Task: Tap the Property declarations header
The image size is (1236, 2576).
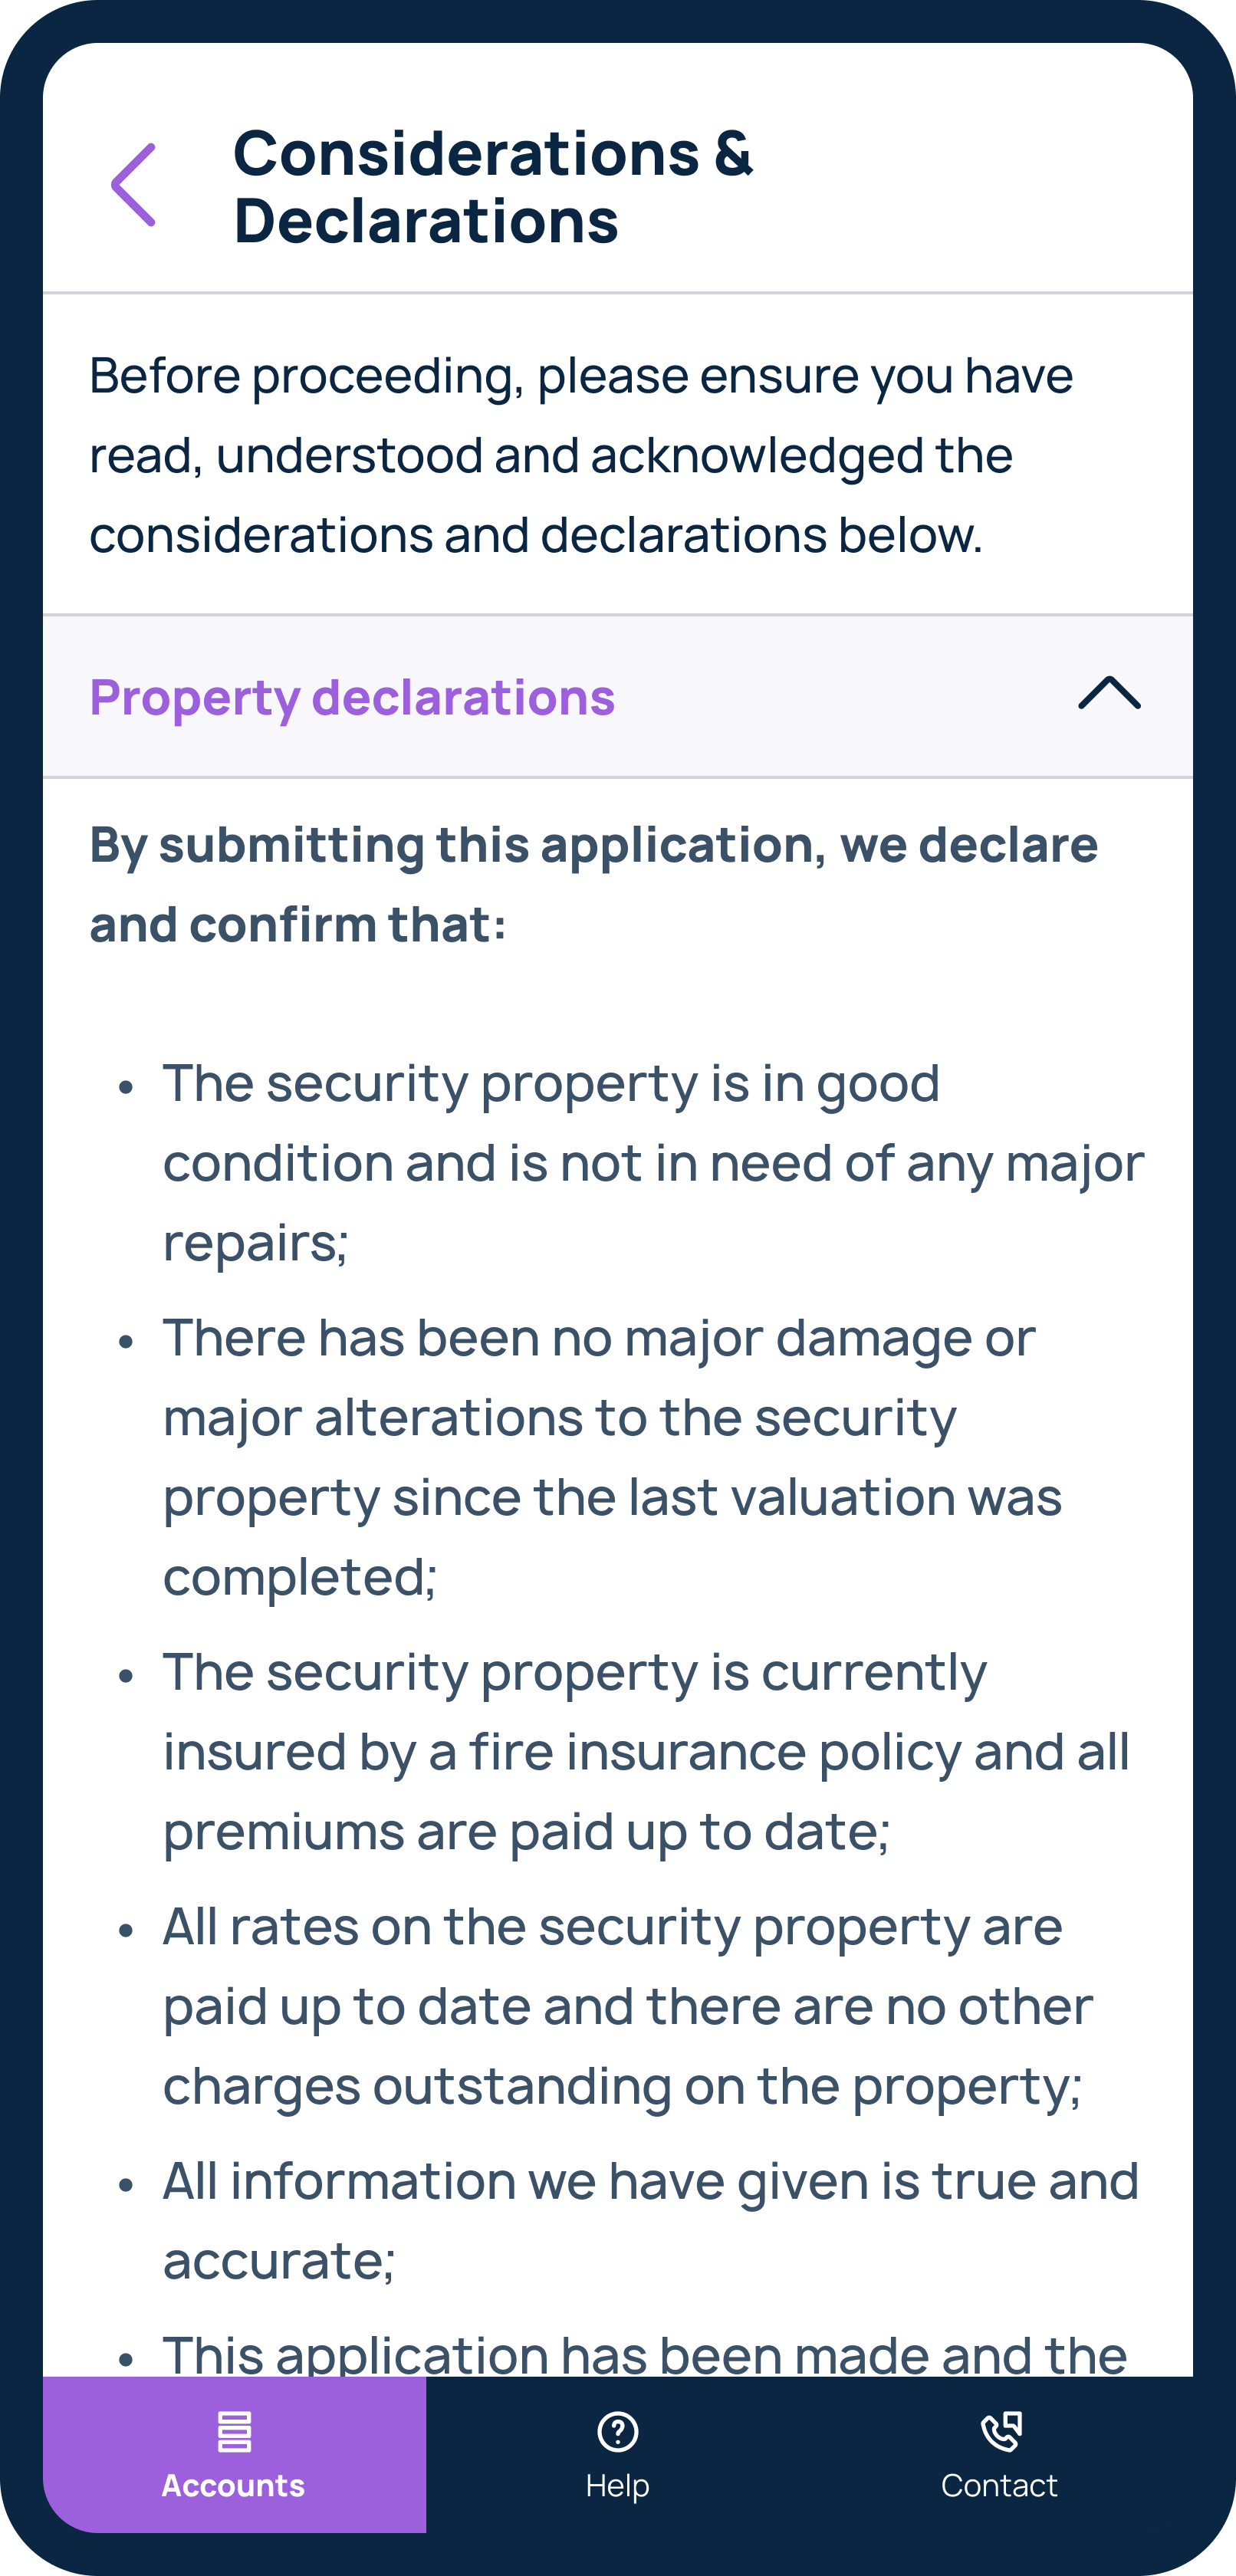Action: coord(618,696)
